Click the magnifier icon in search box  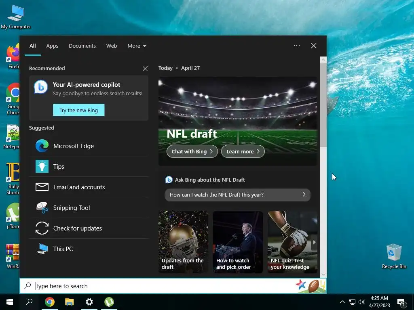(x=28, y=286)
